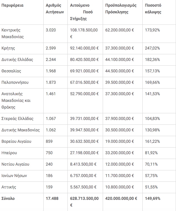The height and width of the screenshot is (211, 176).
Task: Select the Πελοποννήσου budget 39.500.000,00 €
Action: tap(119, 82)
